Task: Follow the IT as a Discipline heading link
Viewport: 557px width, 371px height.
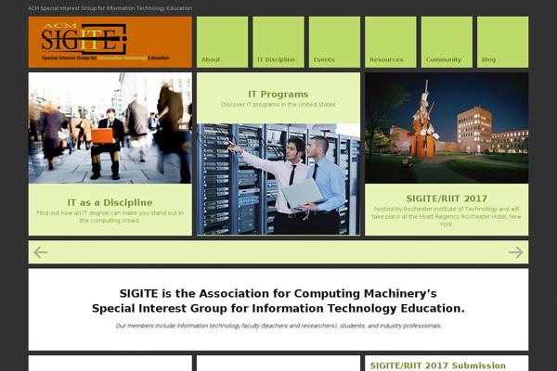Action: [x=110, y=203]
